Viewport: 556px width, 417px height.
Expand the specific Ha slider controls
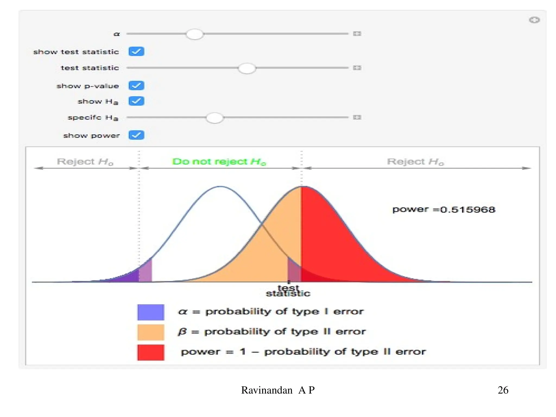[357, 117]
